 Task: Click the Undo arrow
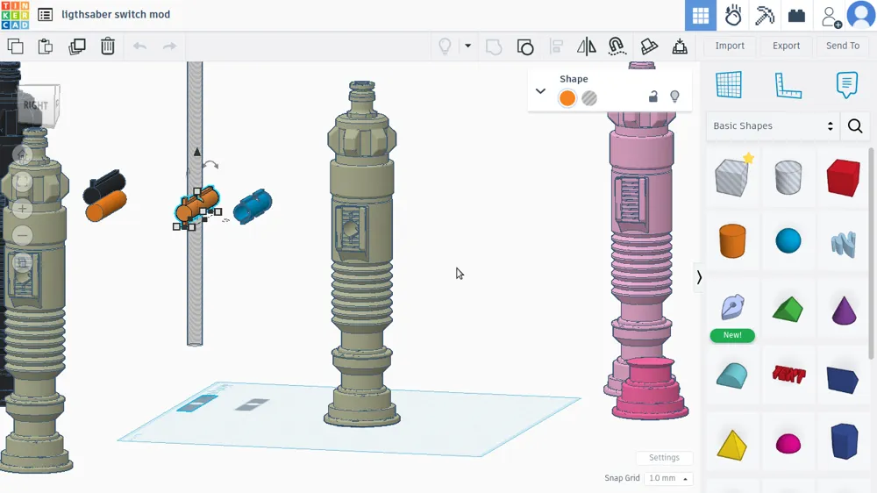point(139,46)
